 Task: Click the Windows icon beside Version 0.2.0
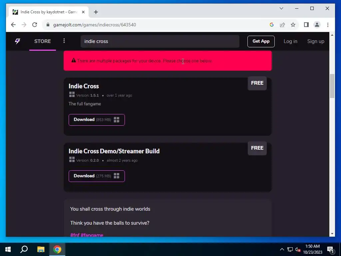[x=72, y=160]
